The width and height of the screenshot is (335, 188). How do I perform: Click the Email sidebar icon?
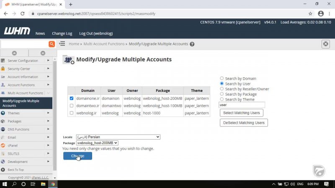[x=3, y=137]
